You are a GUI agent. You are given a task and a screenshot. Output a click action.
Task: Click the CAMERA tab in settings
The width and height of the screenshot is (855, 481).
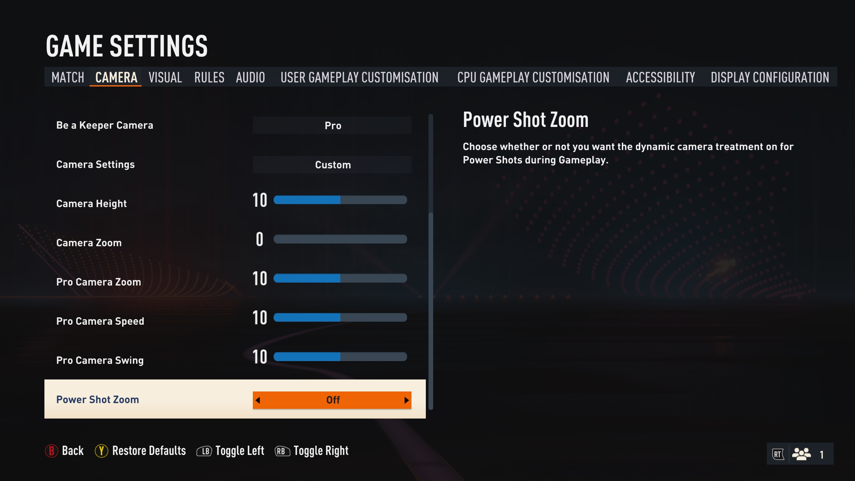point(115,77)
